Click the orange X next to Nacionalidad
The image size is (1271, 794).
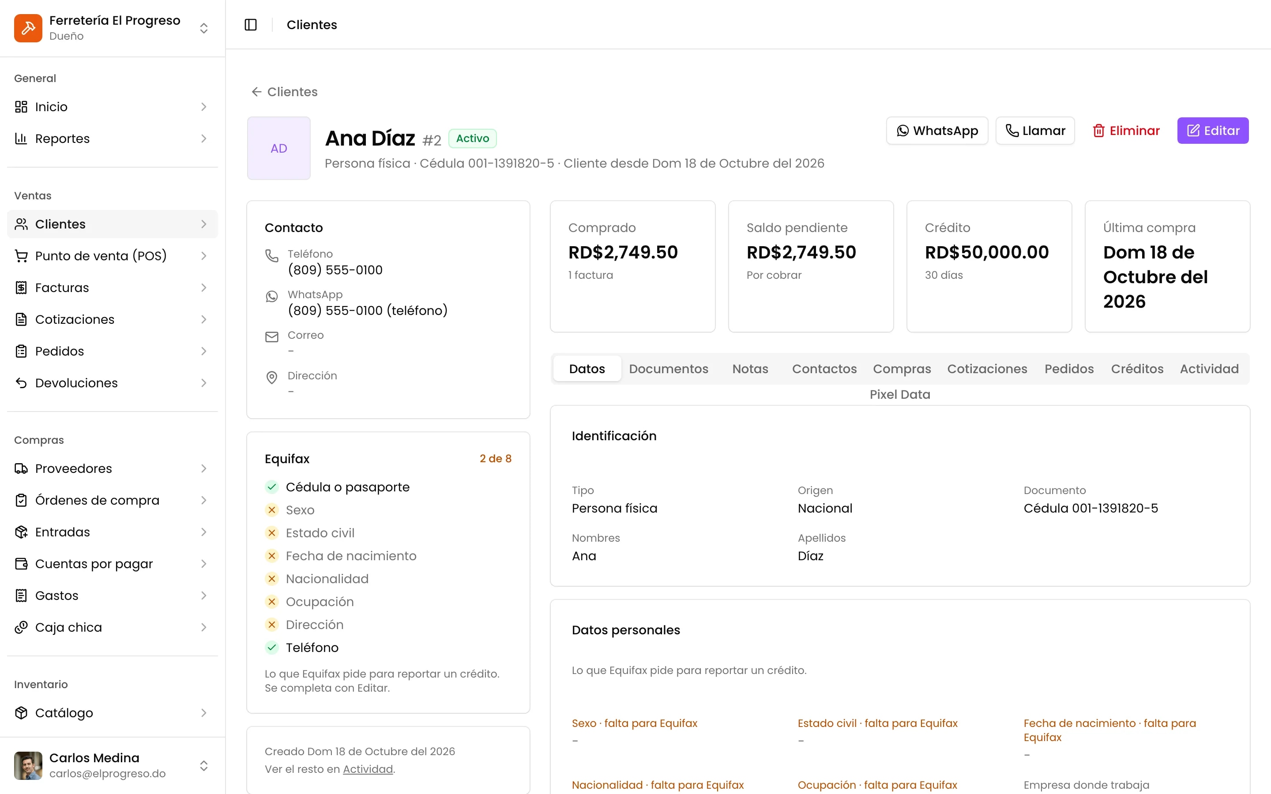(271, 579)
